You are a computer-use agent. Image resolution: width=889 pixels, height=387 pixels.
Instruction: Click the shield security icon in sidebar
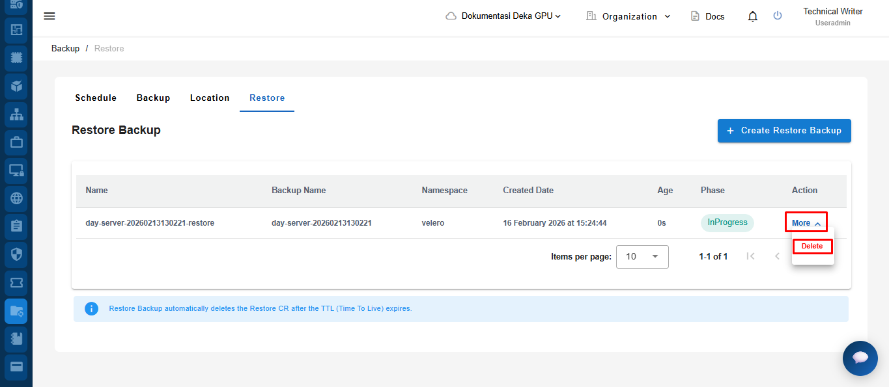click(x=16, y=254)
